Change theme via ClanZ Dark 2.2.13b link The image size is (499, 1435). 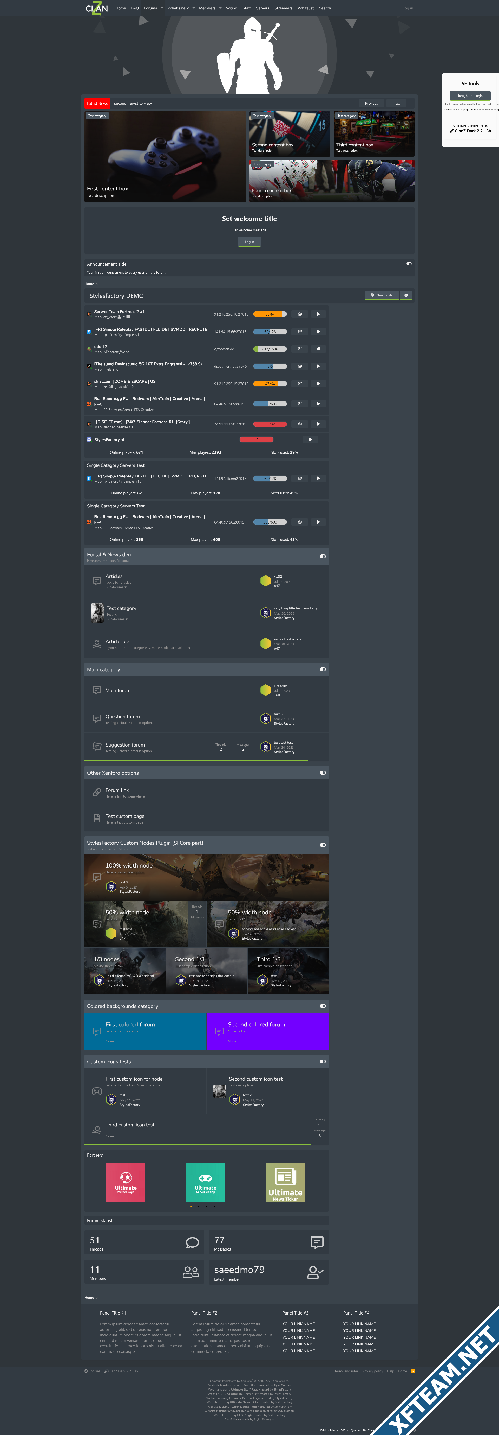(x=470, y=131)
